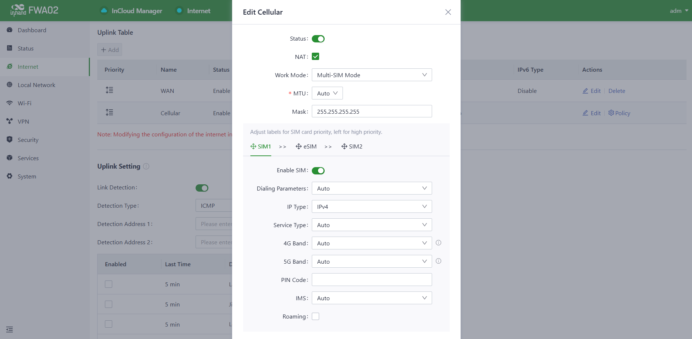
Task: Switch to the SIM1 tab
Action: pos(261,147)
